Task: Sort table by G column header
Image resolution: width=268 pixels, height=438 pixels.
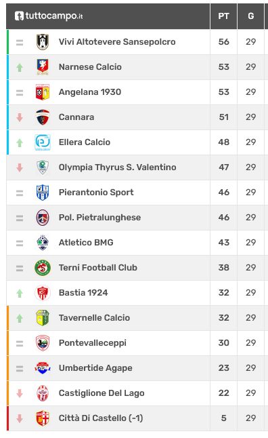Action: (x=250, y=16)
